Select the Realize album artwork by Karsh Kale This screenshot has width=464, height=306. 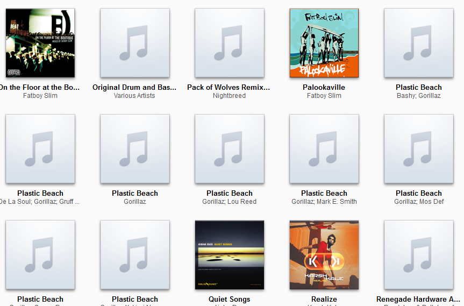click(x=324, y=255)
